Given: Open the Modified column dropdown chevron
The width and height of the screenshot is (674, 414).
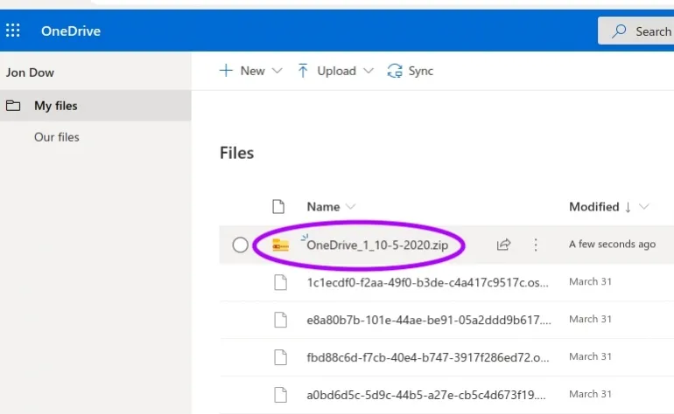Looking at the screenshot, I should (643, 207).
